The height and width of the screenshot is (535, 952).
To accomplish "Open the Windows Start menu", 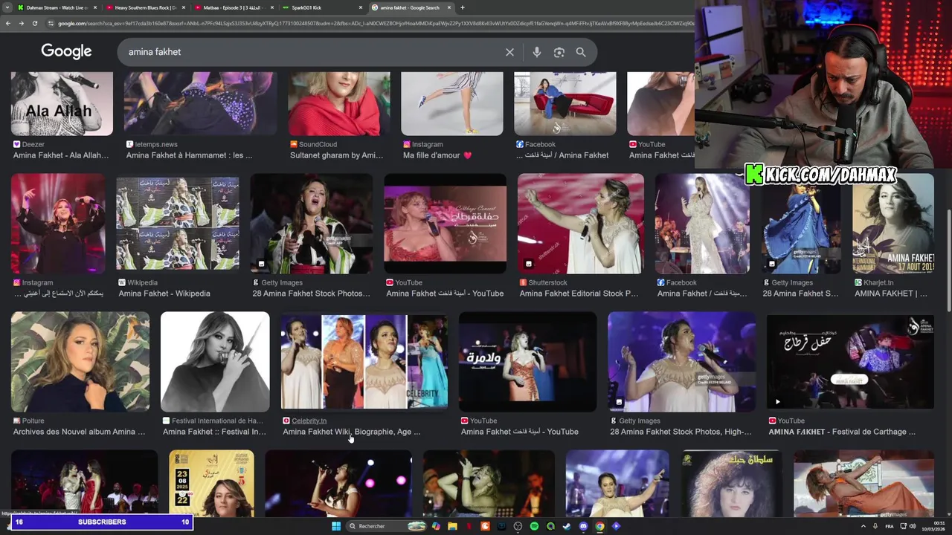I will pos(336,526).
